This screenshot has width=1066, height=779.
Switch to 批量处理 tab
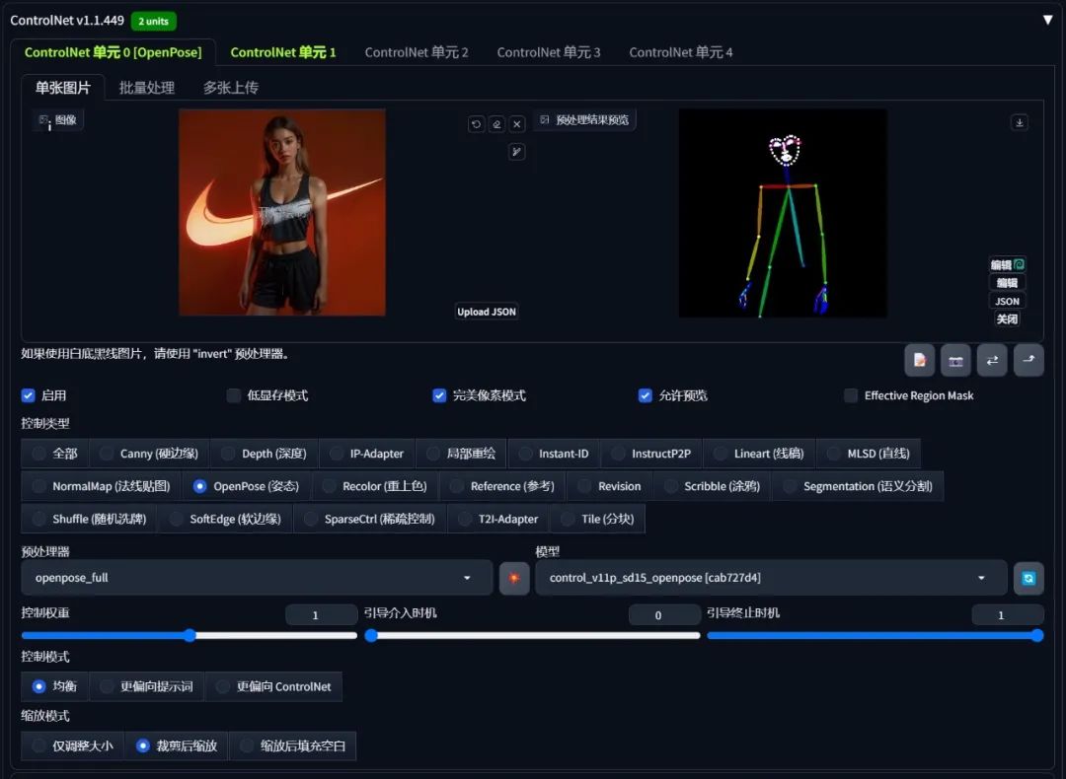(x=147, y=88)
